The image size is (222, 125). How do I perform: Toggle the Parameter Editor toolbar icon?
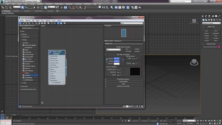[x=61, y=23]
